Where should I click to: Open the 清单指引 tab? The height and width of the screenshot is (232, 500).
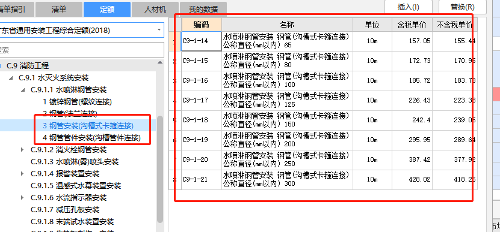(x=17, y=9)
